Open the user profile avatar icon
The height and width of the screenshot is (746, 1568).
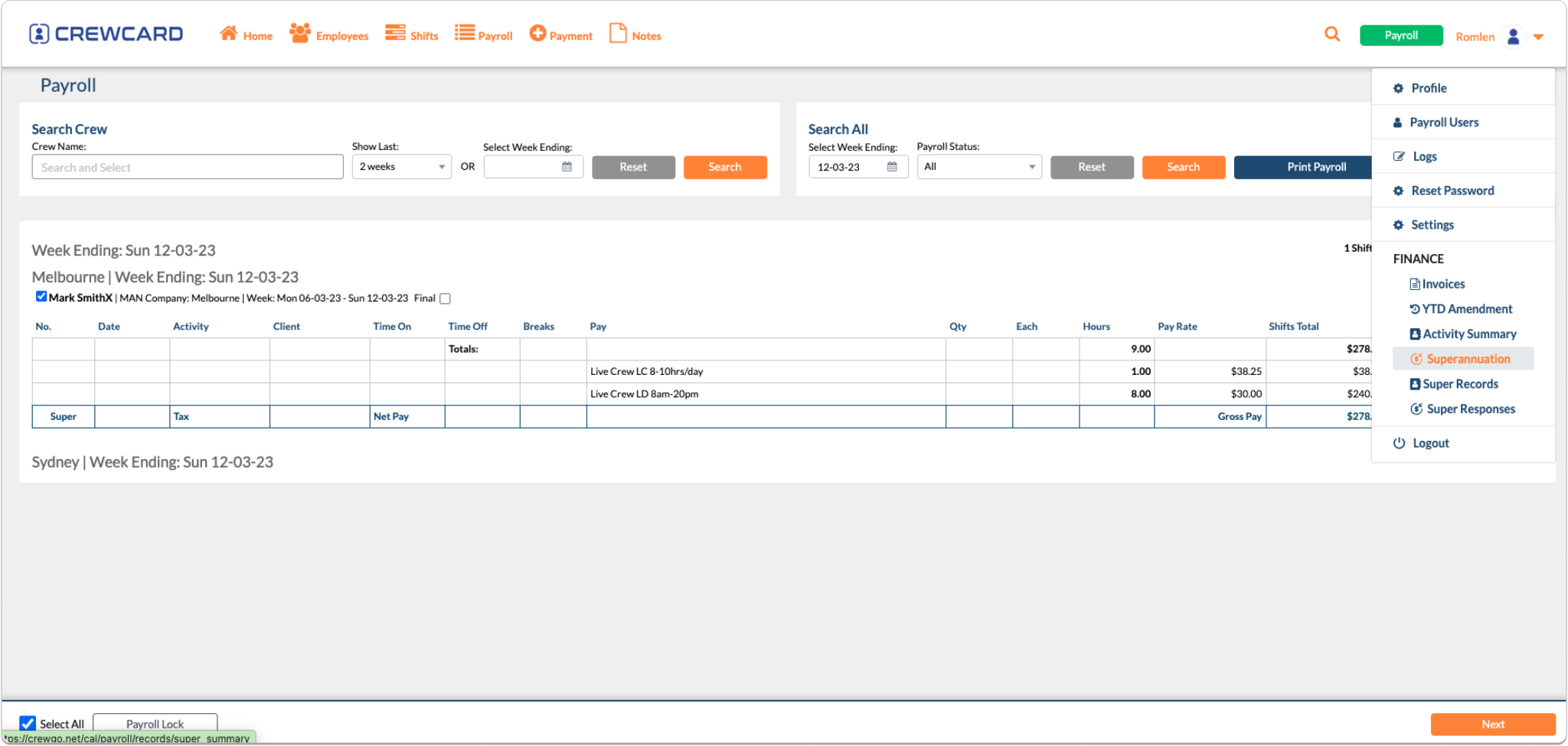pyautogui.click(x=1512, y=36)
